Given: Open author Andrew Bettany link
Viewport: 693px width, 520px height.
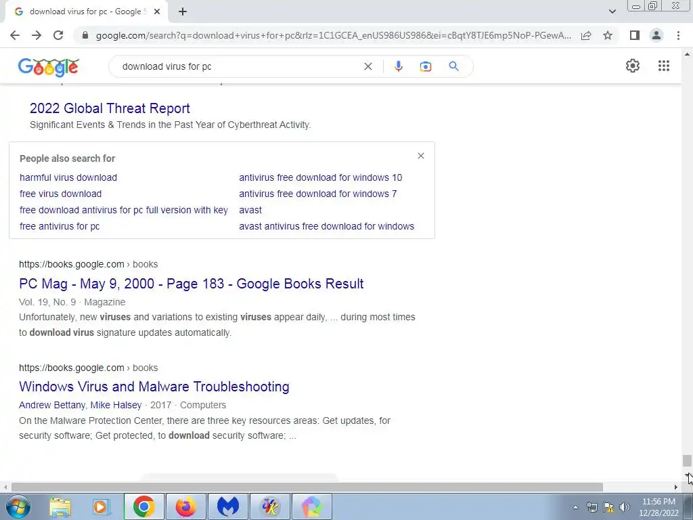Looking at the screenshot, I should click(x=53, y=405).
